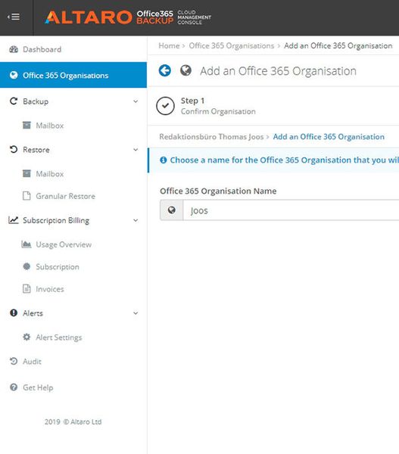Click the Subscription Billing chart icon
This screenshot has width=399, height=454.
pyautogui.click(x=14, y=220)
